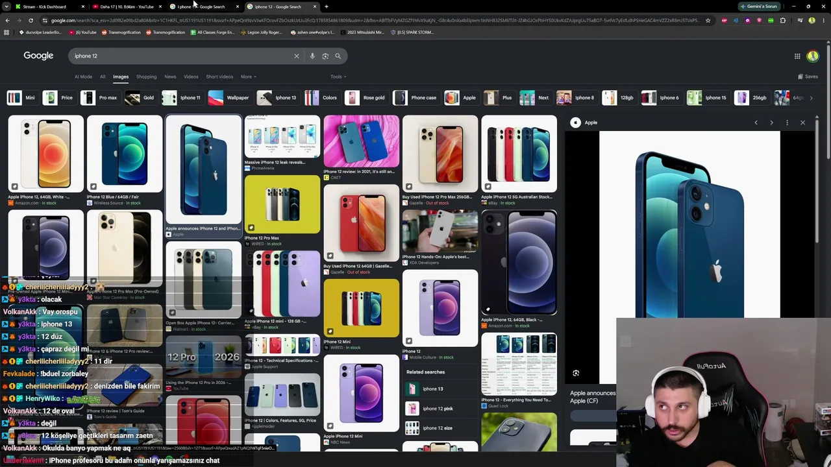Select the Phone case filter chip
This screenshot has height=467, width=831.
pos(415,98)
